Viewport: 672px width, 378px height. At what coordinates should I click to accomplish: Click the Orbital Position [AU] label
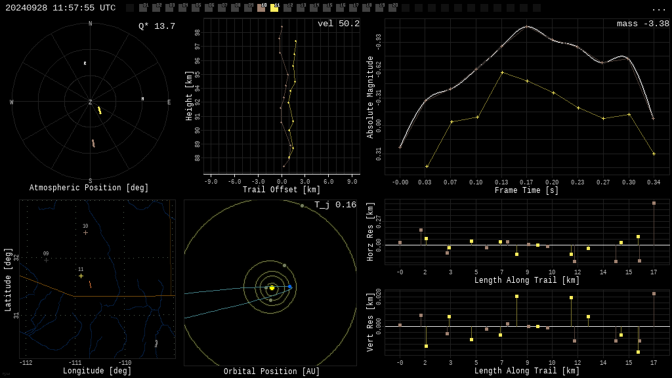coord(272,371)
